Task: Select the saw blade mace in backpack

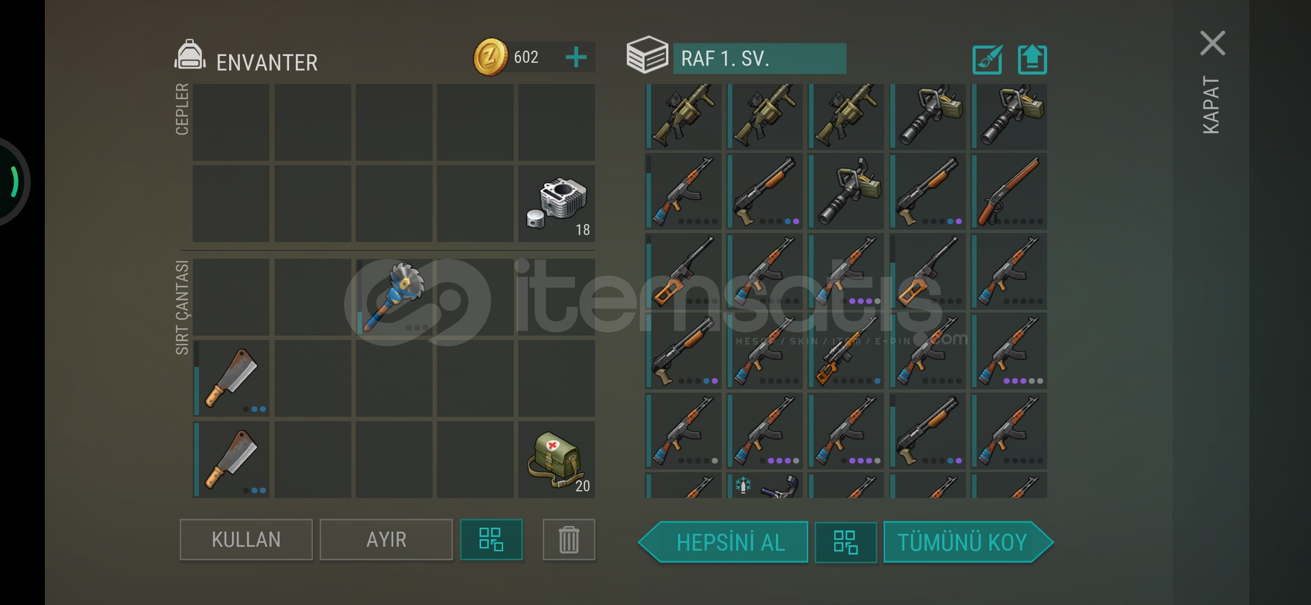Action: pyautogui.click(x=394, y=297)
